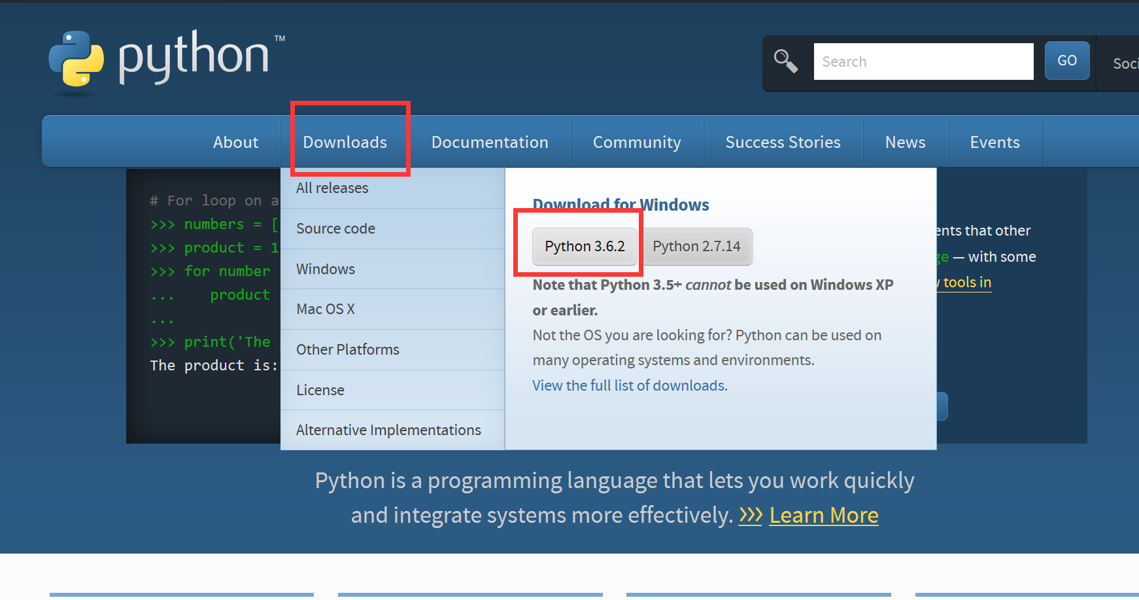Follow the Learn More link

coord(823,515)
